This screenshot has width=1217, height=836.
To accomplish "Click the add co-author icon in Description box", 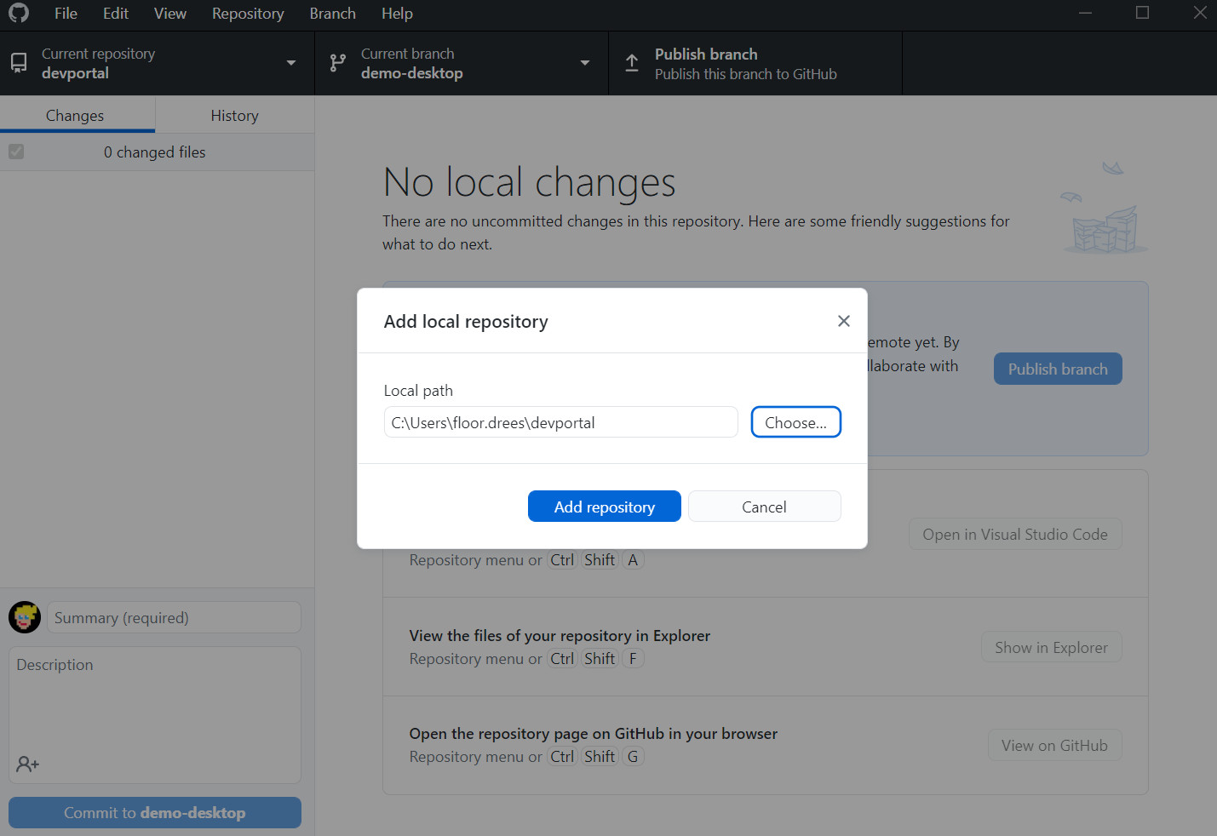I will click(27, 764).
